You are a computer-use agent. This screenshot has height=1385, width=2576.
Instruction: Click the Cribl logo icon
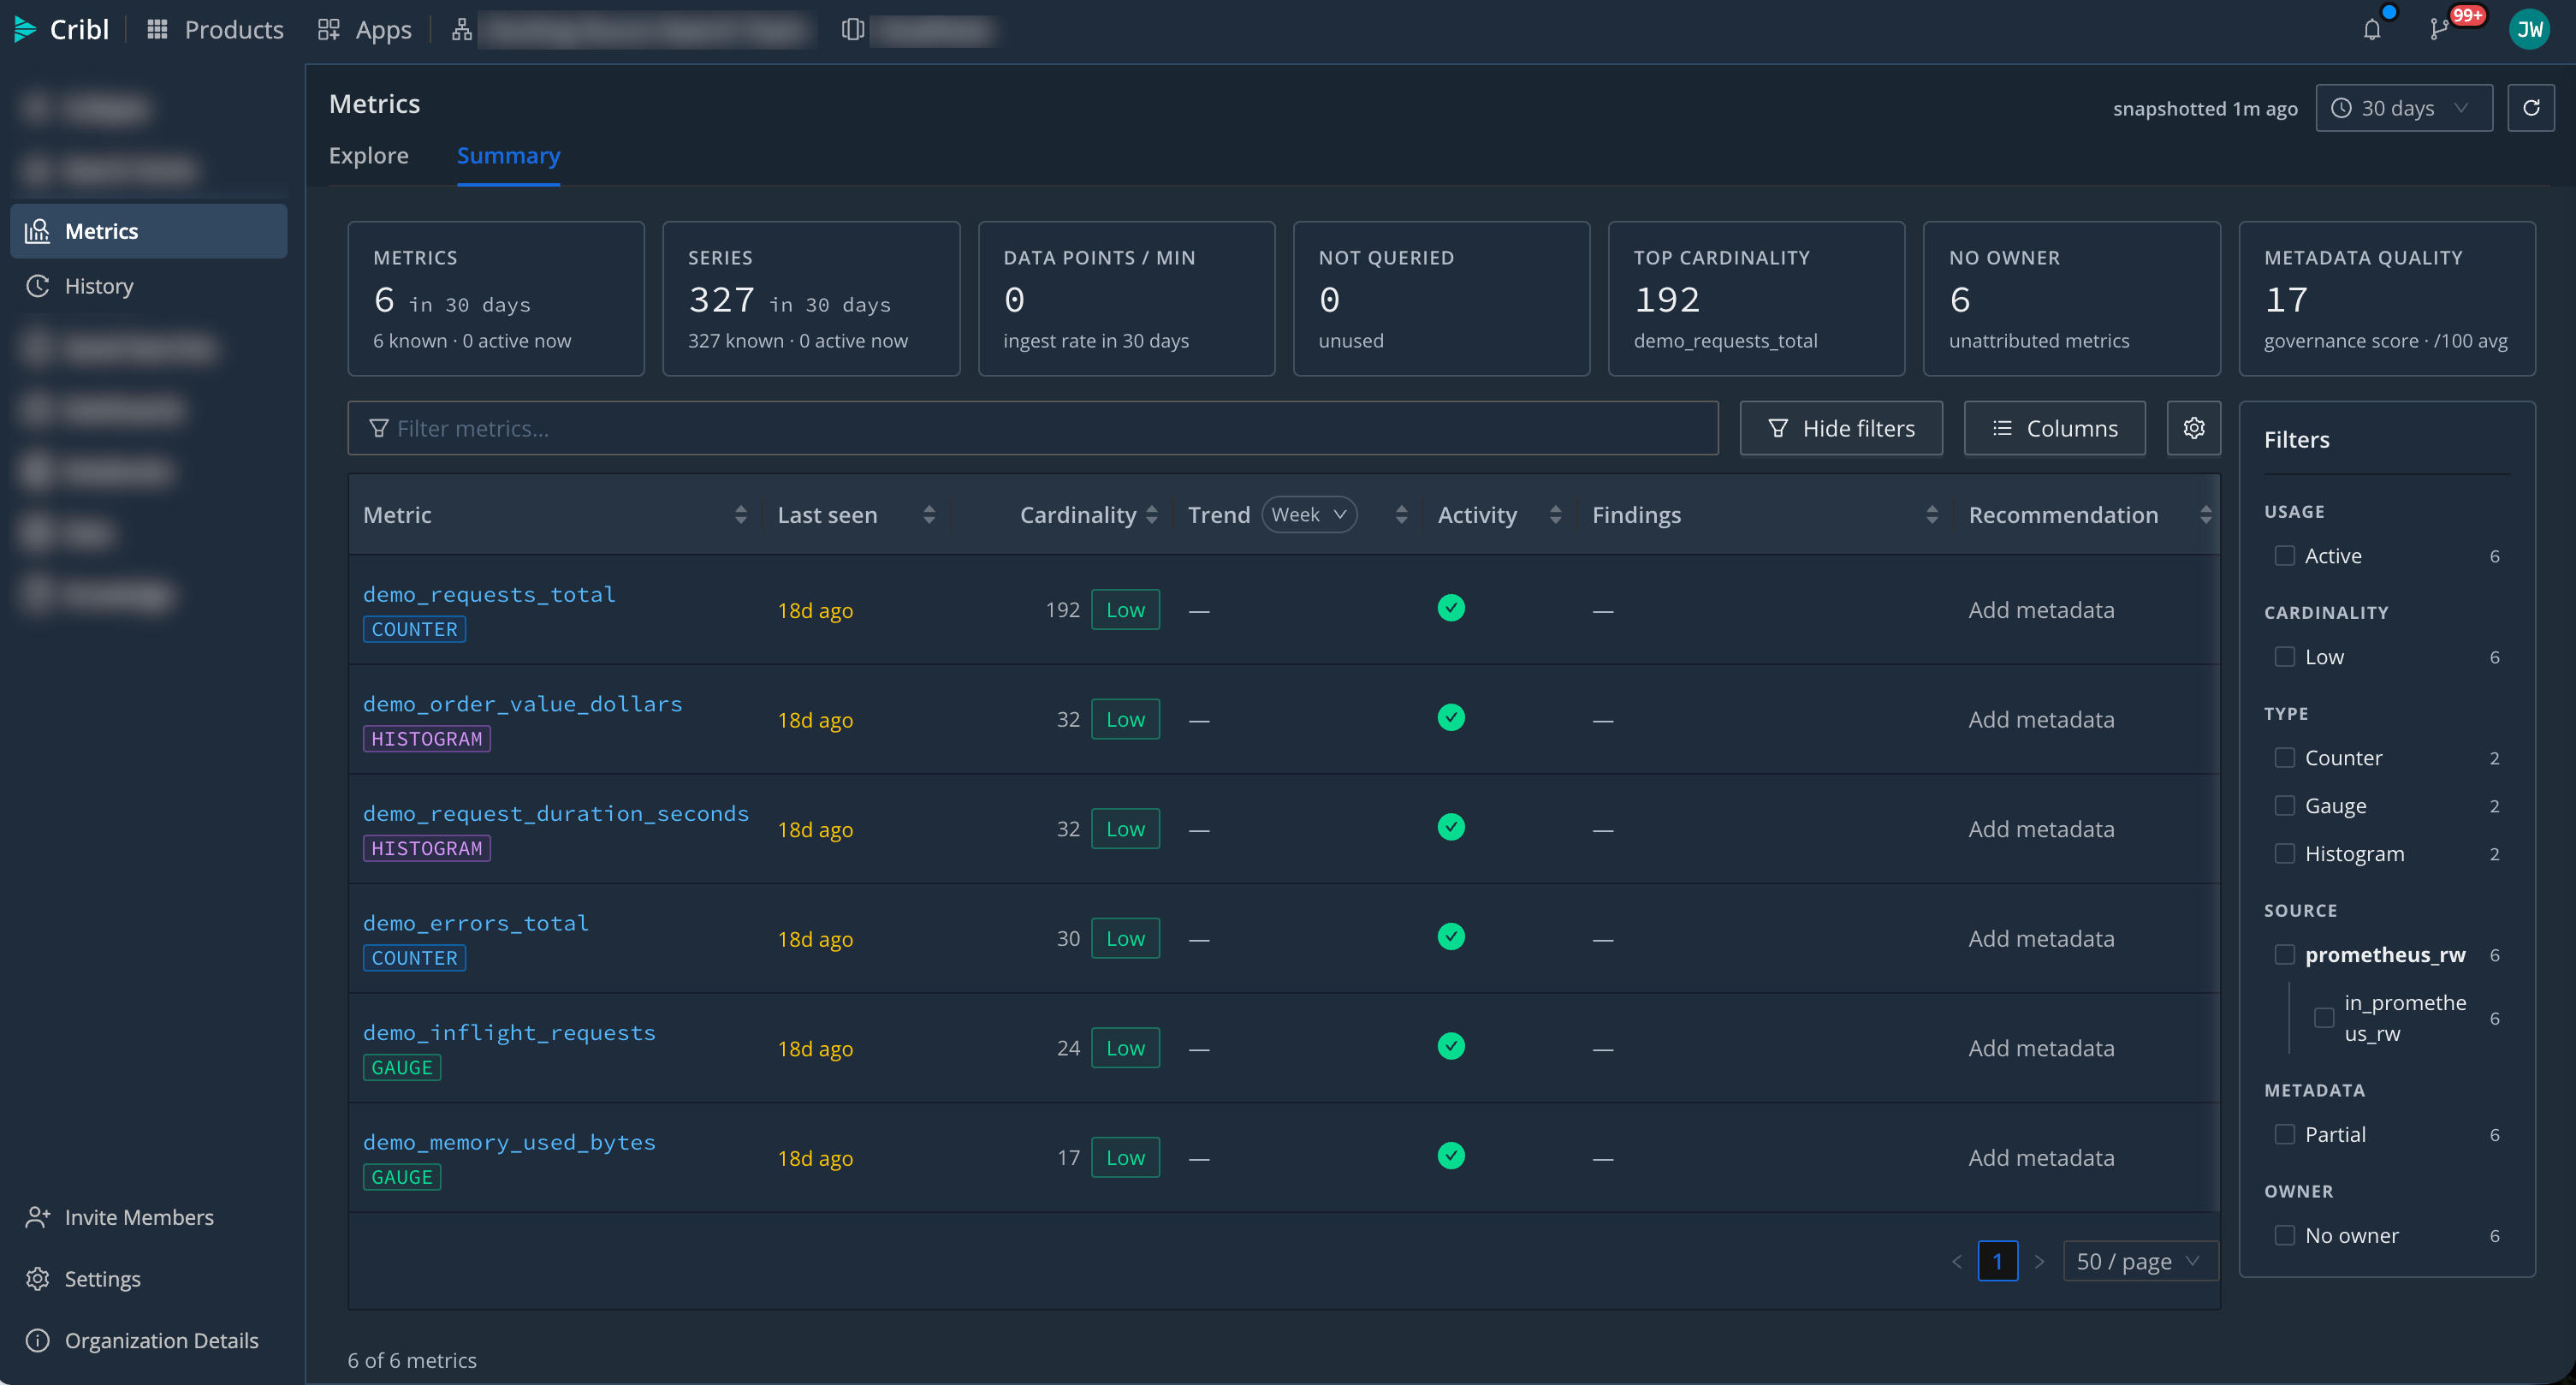25,30
